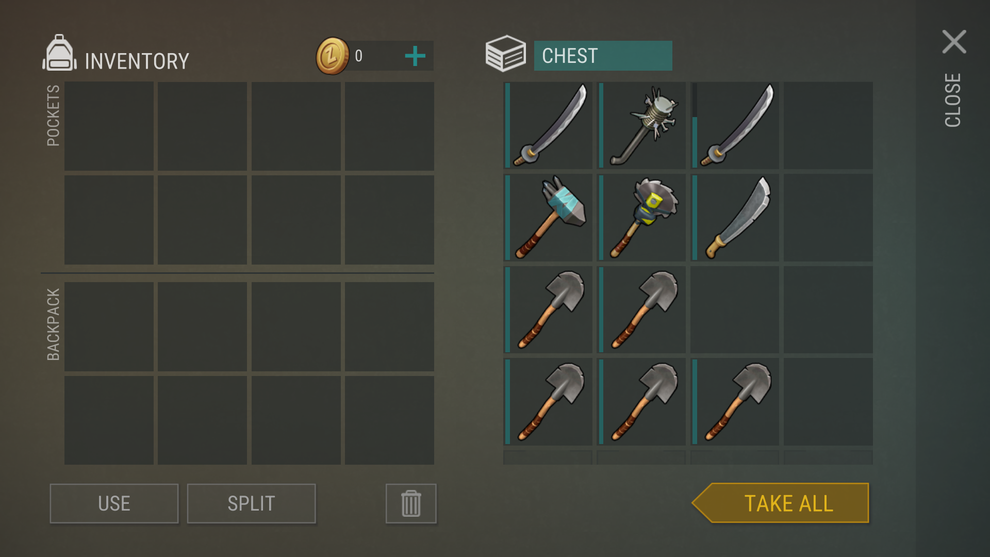
Task: Click the TAKE ALL button
Action: point(781,503)
